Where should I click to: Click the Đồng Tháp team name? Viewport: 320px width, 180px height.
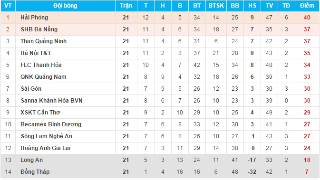(x=35, y=171)
